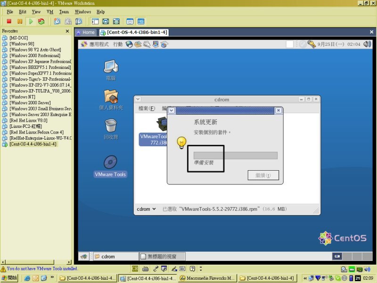This screenshot has height=283, width=377.
Task: Click the Internet Explorer quick launch icon
Action: (27, 278)
